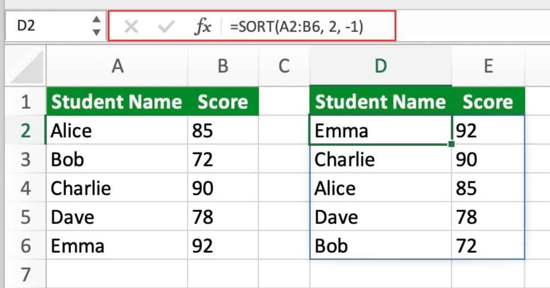The width and height of the screenshot is (550, 288).
Task: Select row 1 header
Action: (x=26, y=102)
